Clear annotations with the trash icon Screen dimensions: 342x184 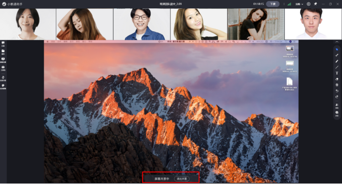pyautogui.click(x=337, y=85)
